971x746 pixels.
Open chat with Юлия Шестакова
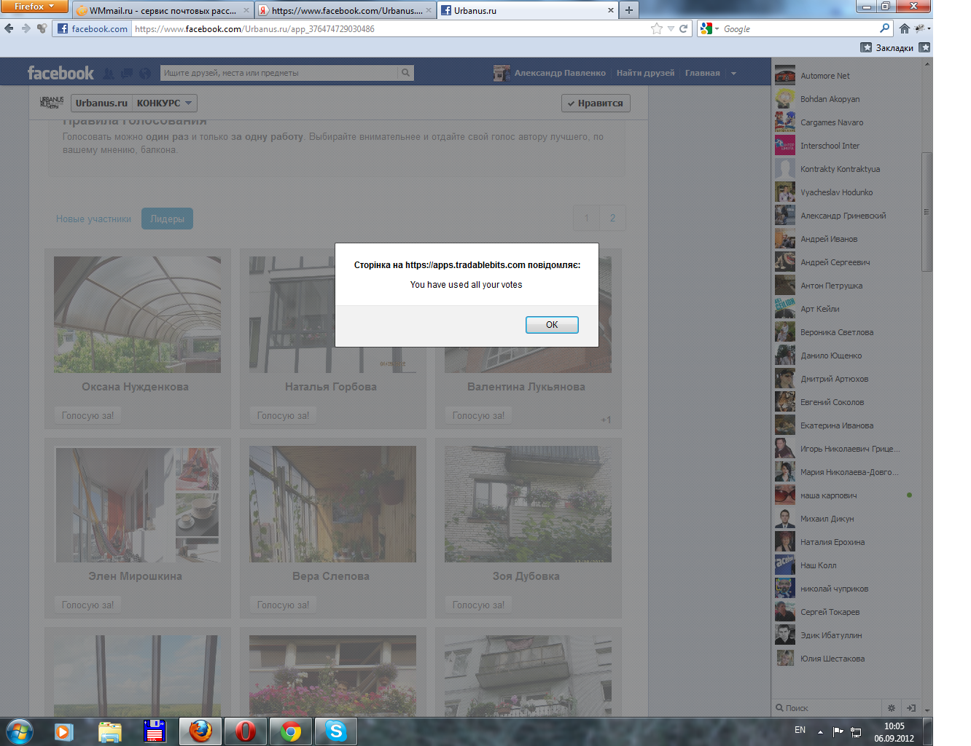(846, 659)
